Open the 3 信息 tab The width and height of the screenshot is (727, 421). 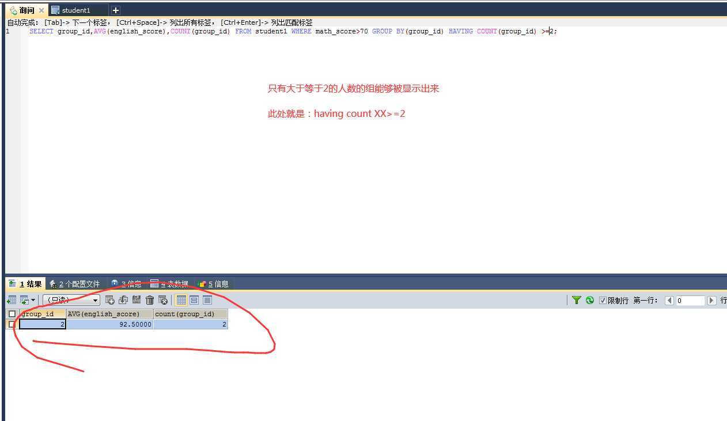coord(126,283)
